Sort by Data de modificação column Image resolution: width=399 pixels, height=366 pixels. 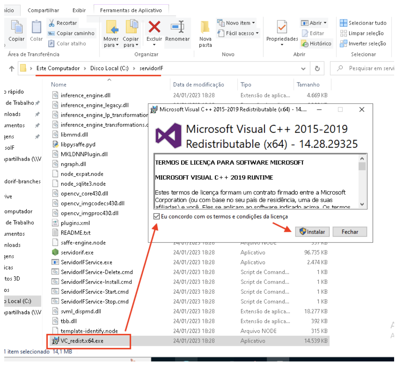coord(199,85)
